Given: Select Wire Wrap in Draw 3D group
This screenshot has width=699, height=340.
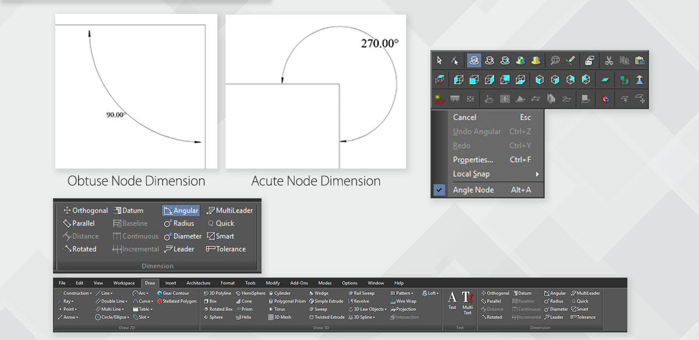Looking at the screenshot, I should pos(404,302).
